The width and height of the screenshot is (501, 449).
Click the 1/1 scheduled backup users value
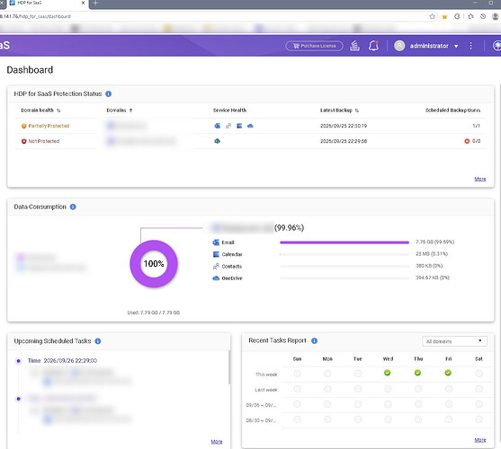coord(476,126)
